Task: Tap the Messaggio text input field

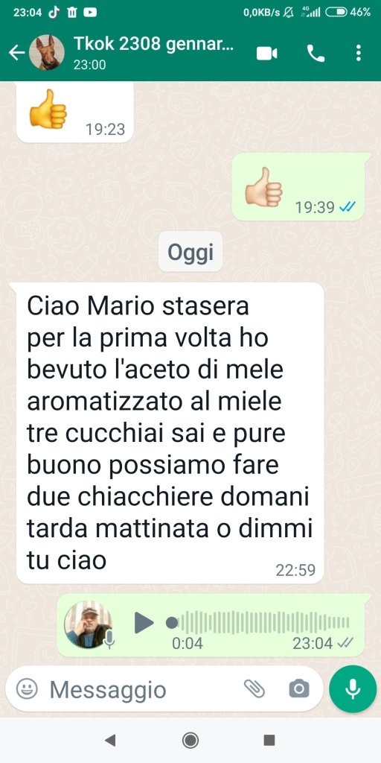Action: 141,689
